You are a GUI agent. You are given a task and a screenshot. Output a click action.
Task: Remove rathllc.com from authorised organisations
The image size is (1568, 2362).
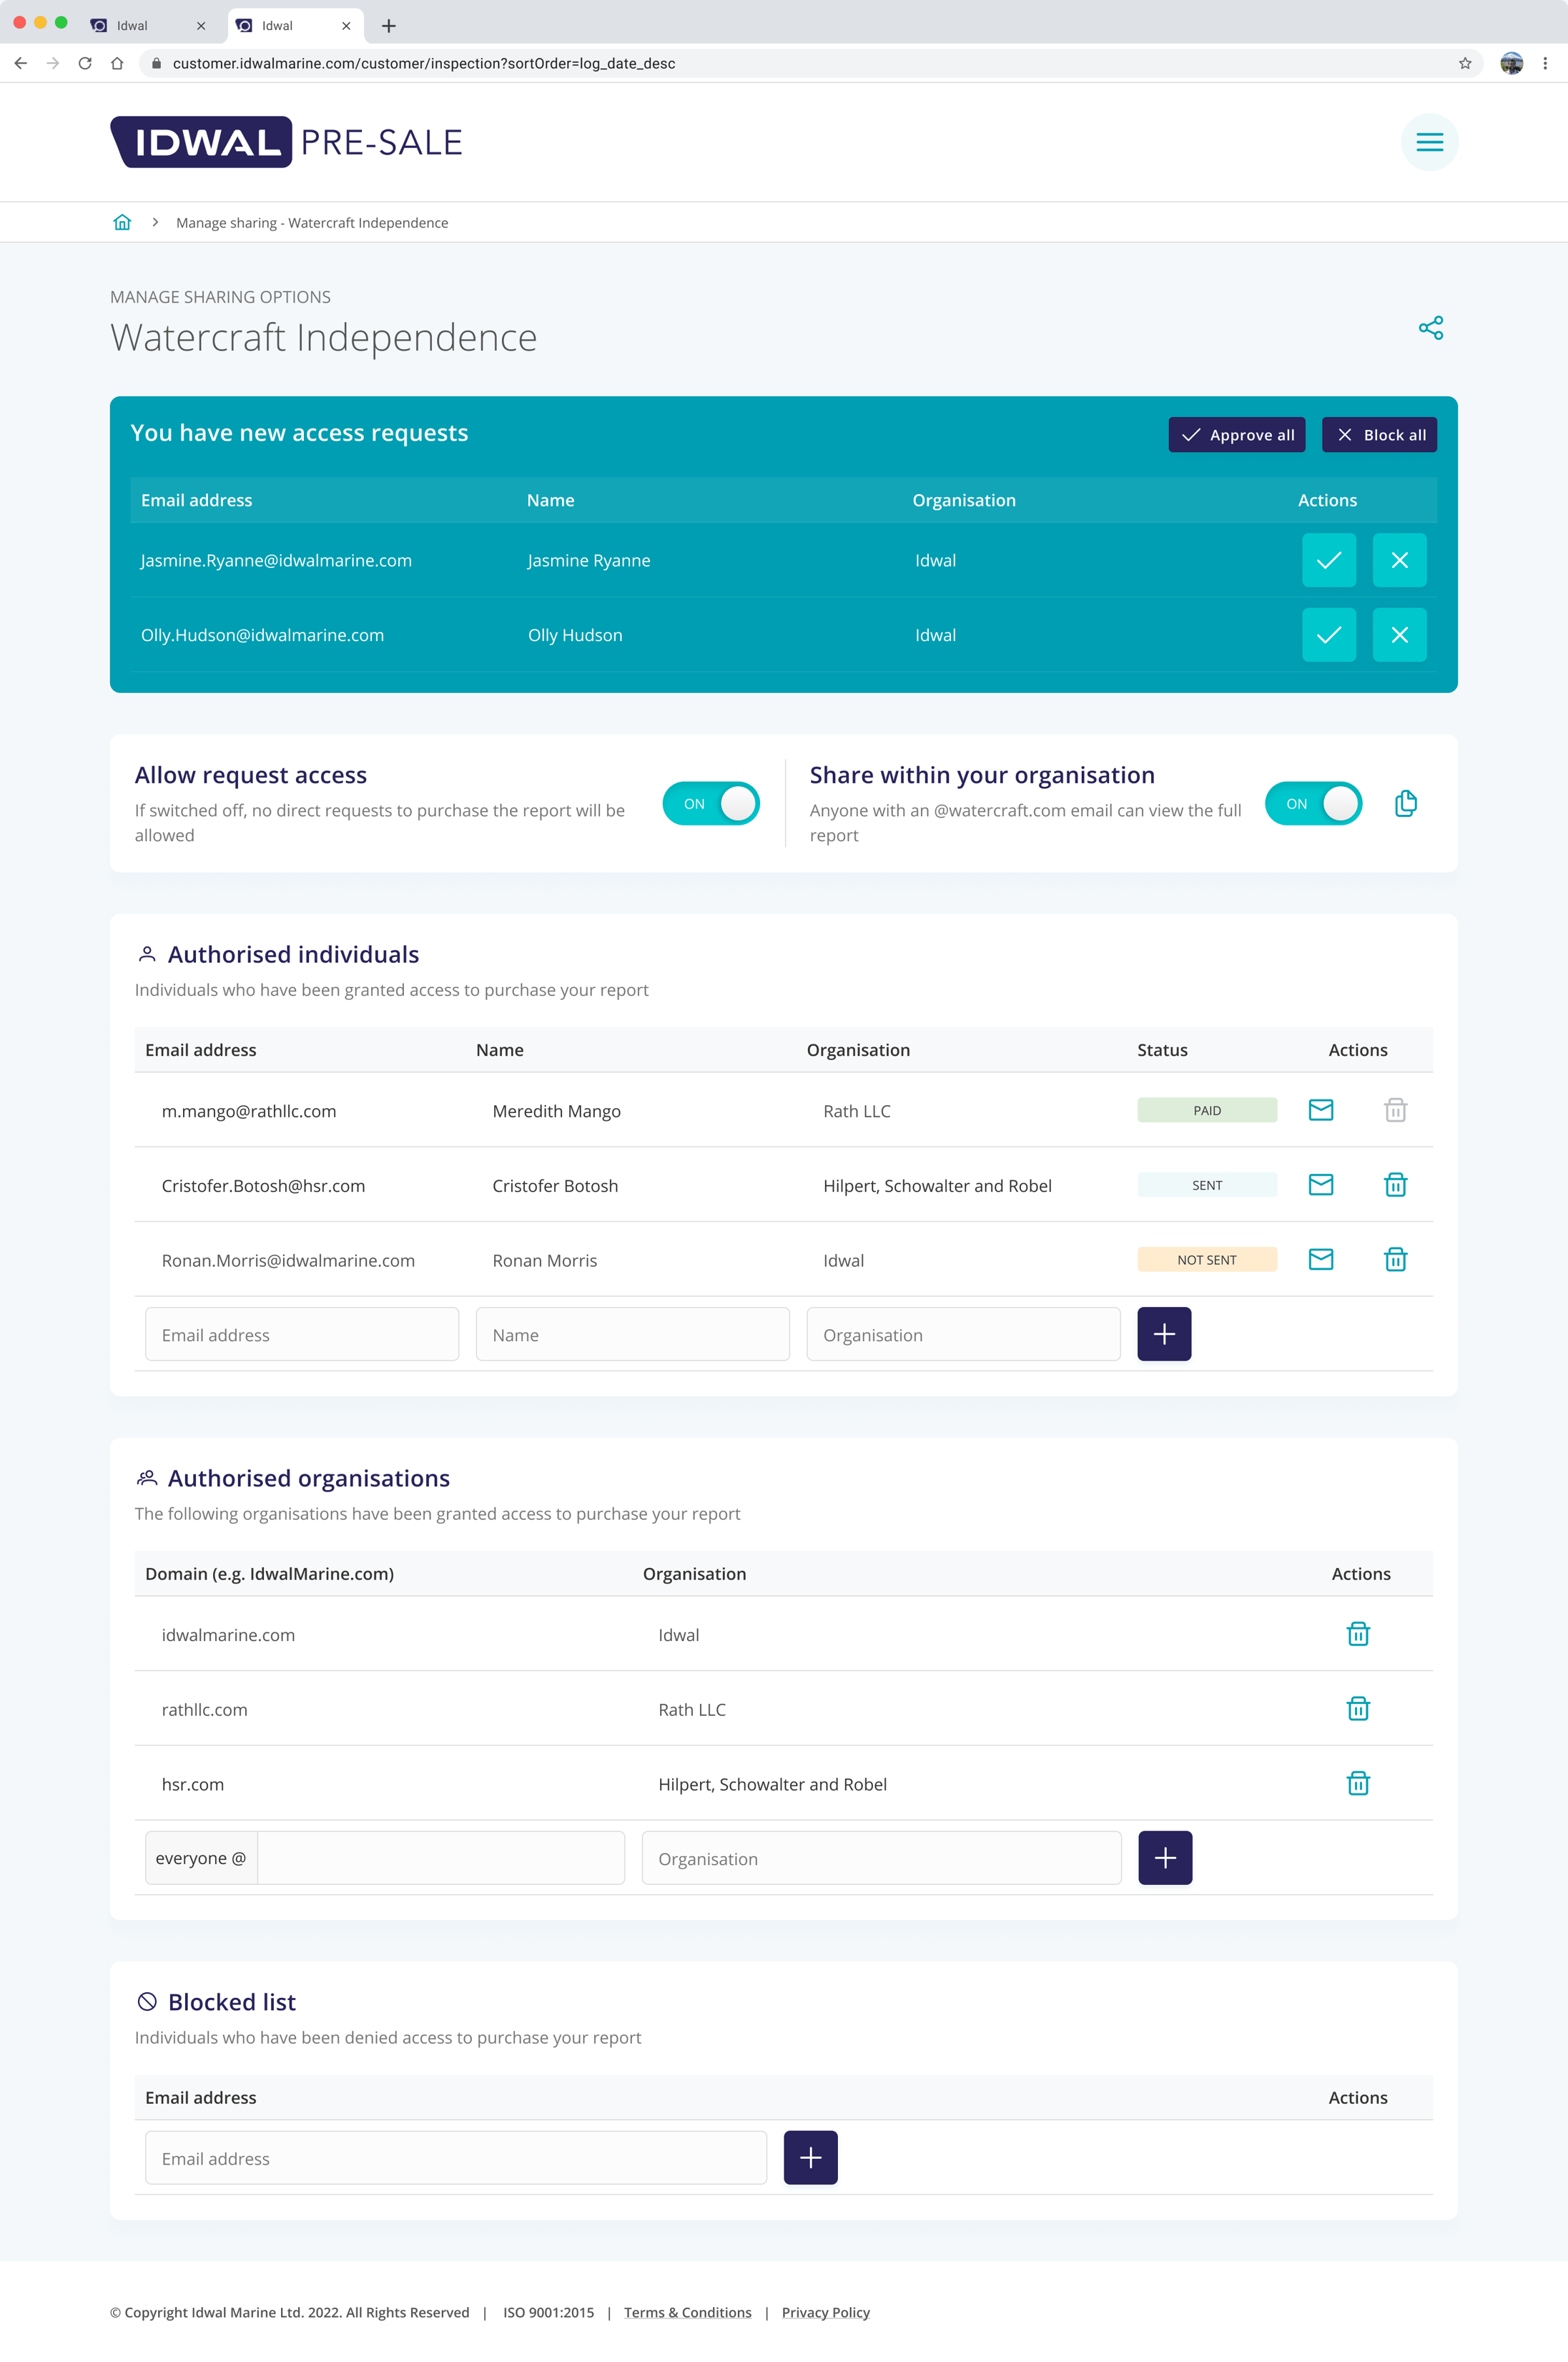pyautogui.click(x=1357, y=1709)
